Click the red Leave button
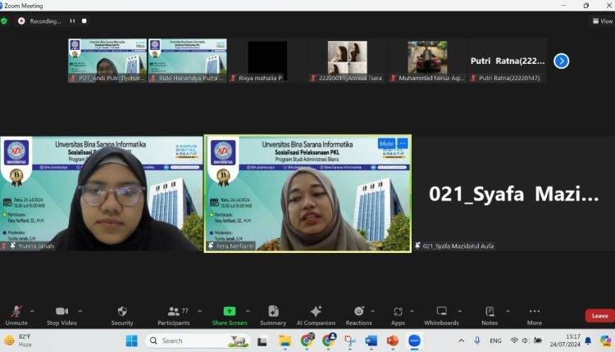 (599, 316)
